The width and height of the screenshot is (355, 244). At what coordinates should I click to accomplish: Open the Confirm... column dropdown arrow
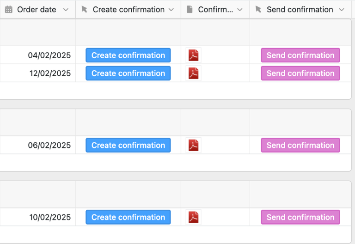click(x=240, y=10)
